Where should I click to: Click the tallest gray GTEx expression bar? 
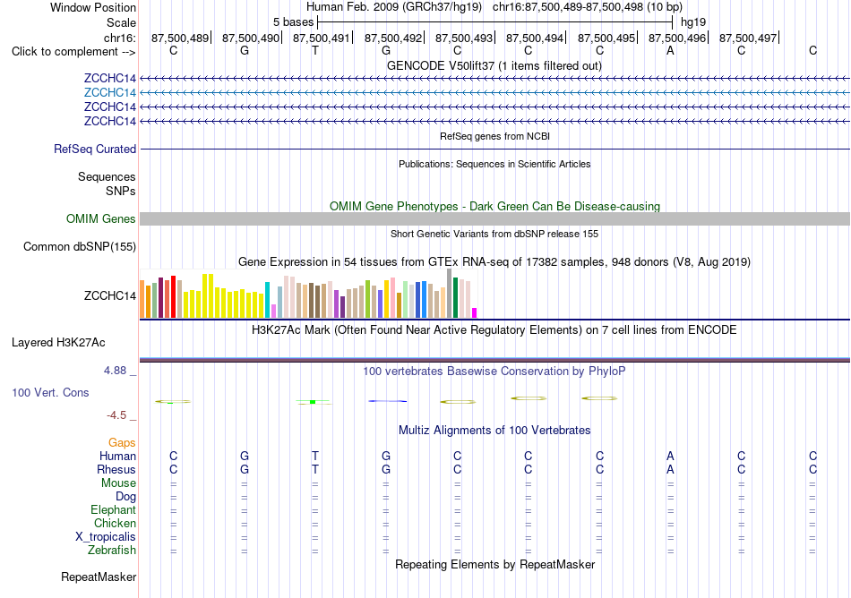(x=450, y=294)
